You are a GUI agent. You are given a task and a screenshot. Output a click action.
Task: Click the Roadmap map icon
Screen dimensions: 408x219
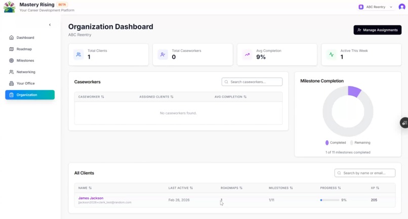12,49
